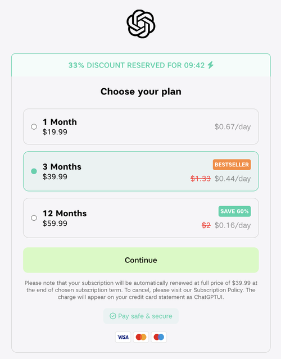Choose the 12 Months $59.99 plan card
This screenshot has width=281, height=359.
[x=141, y=218]
